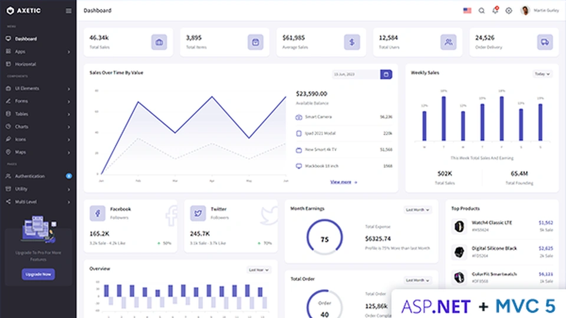Click the Order Delivery truck icon
This screenshot has height=318, width=566.
(545, 42)
